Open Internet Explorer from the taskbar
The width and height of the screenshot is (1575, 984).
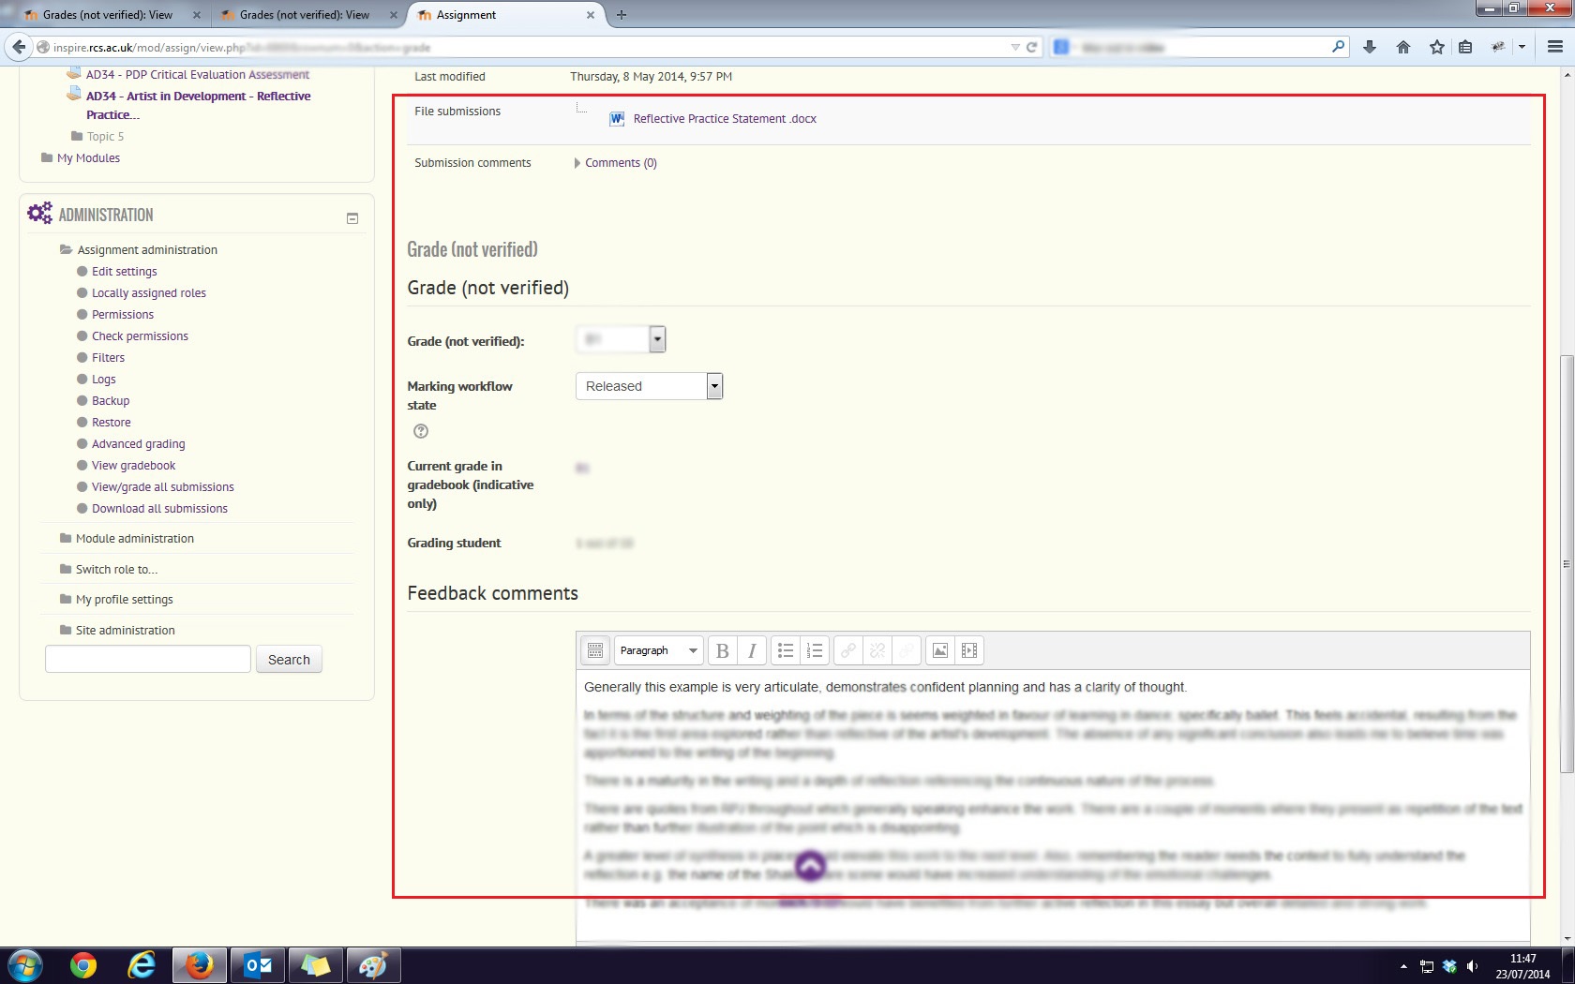tap(142, 965)
